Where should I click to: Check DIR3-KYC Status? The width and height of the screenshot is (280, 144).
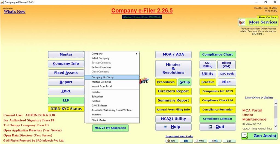click(x=66, y=109)
